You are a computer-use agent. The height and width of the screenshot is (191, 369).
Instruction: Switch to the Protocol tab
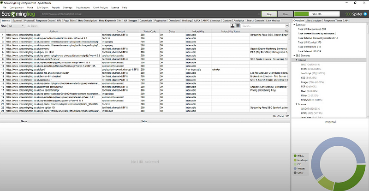[x=29, y=21]
